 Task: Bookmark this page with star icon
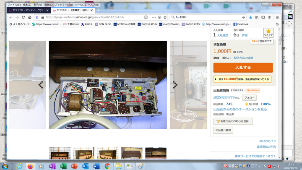click(x=165, y=17)
